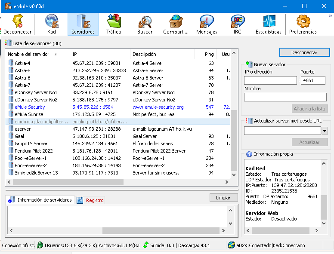Expand hidden toolbar items chevron
The width and height of the screenshot is (334, 254).
point(330,16)
